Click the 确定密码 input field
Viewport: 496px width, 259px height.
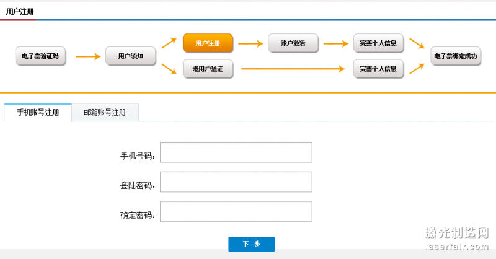pos(236,212)
